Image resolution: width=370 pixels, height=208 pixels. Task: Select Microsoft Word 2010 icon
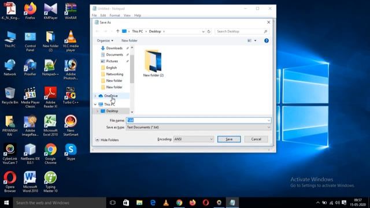(30, 182)
